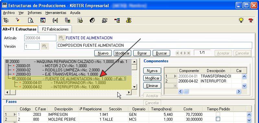Collapse the 20000 root tree node
This screenshot has width=259, height=123.
pos(7,61)
